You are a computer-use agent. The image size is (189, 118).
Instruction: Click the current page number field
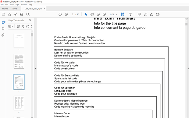(x=73, y=14)
